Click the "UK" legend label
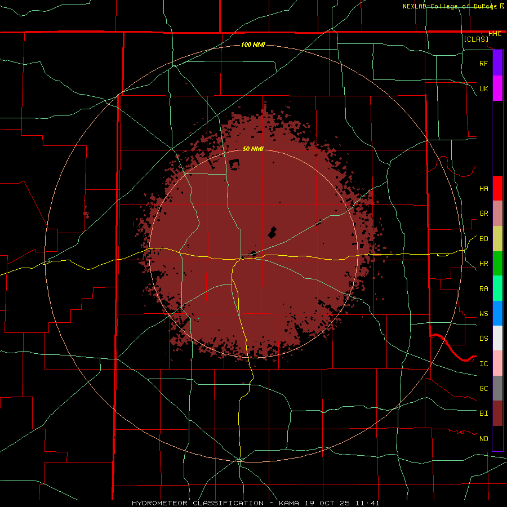The image size is (507, 507). pos(484,89)
